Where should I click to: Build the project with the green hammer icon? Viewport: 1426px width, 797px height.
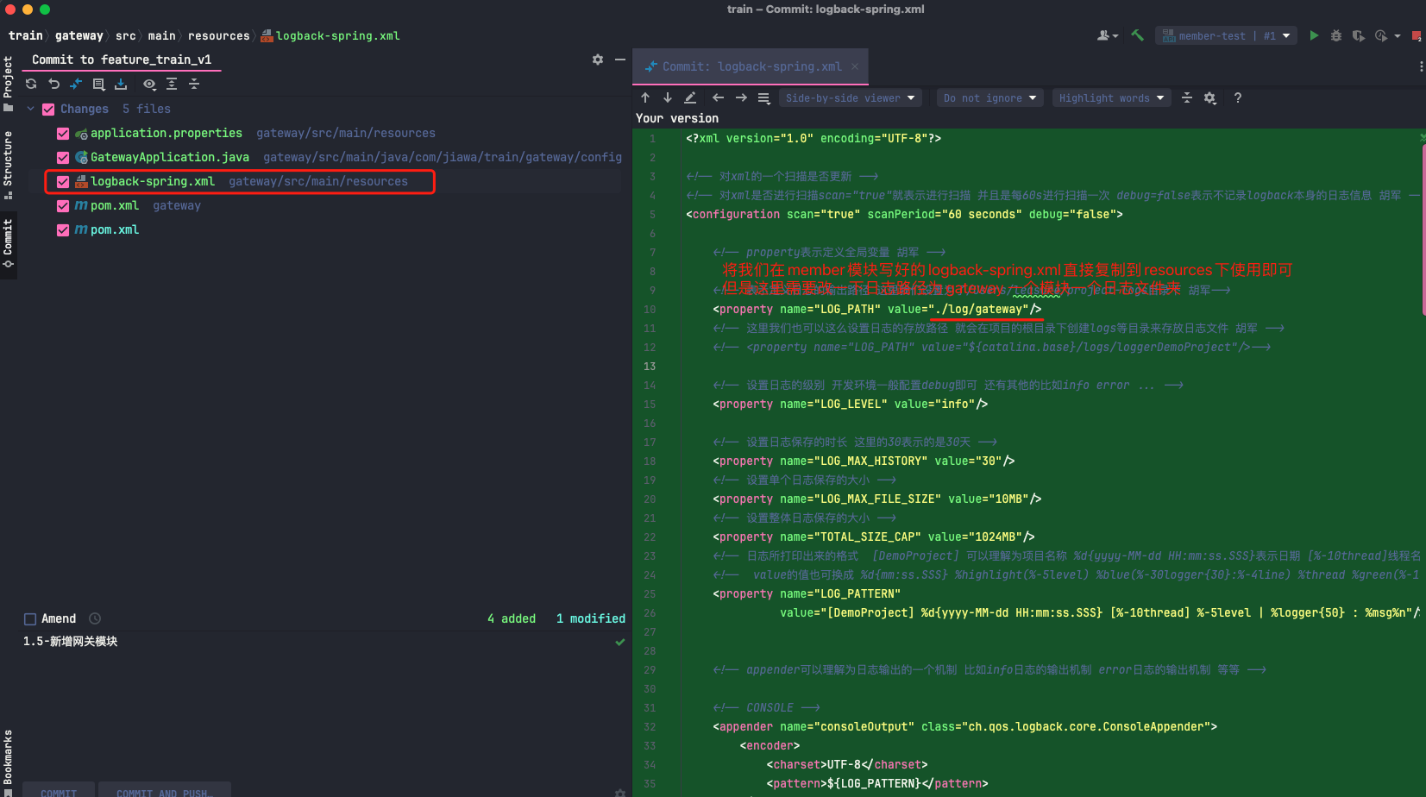pyautogui.click(x=1137, y=35)
